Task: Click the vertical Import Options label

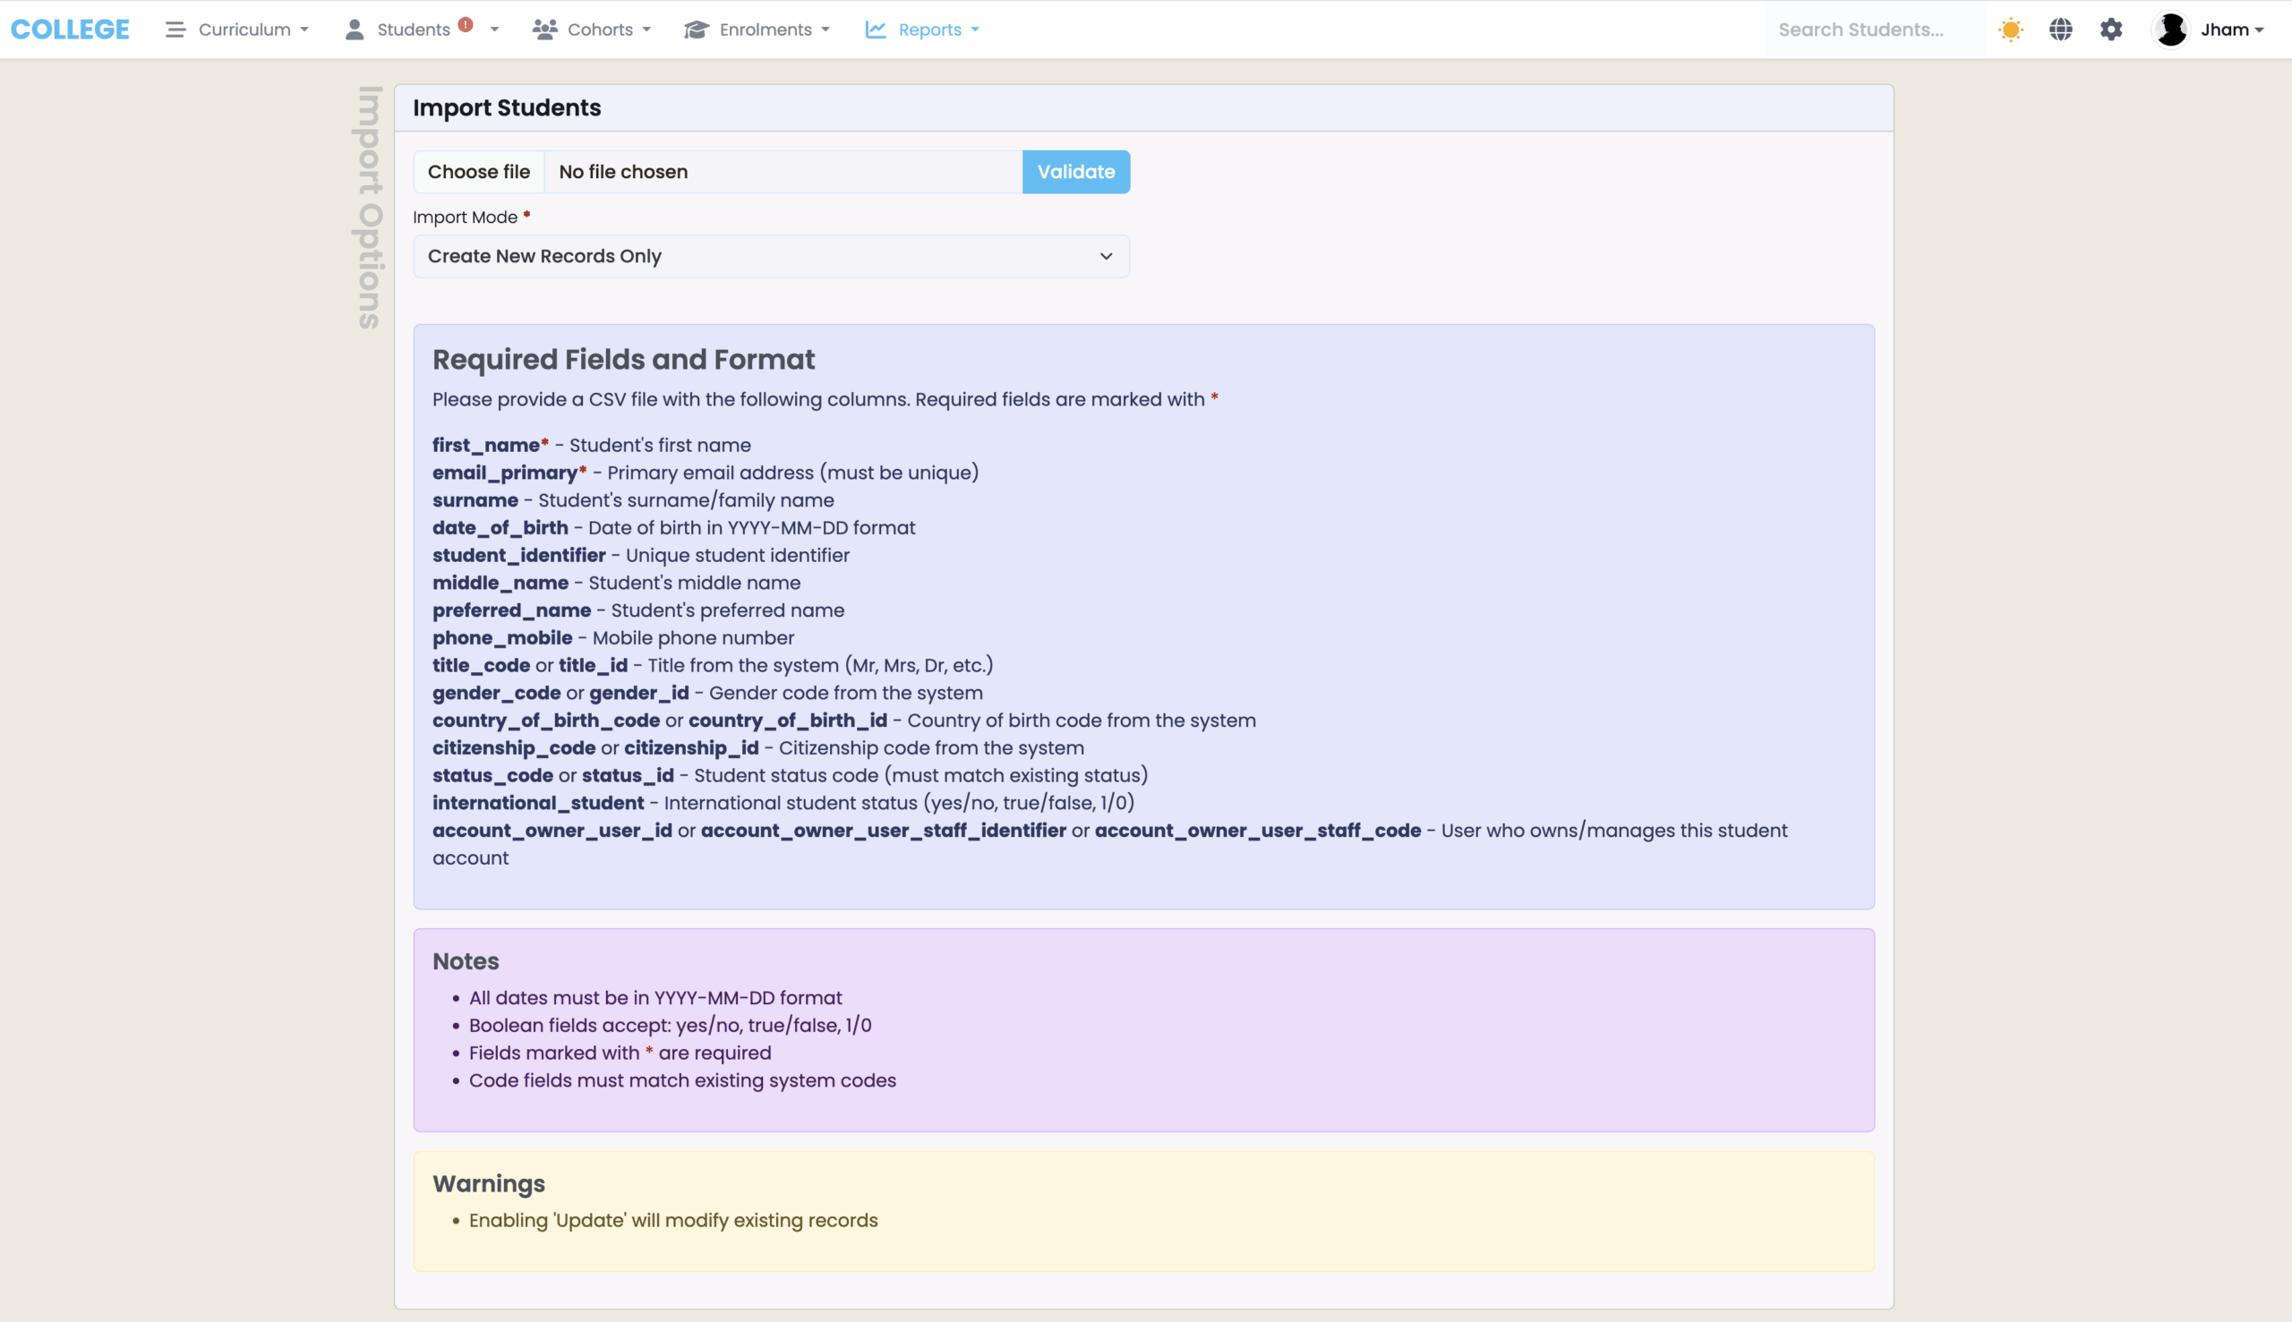Action: click(x=370, y=207)
